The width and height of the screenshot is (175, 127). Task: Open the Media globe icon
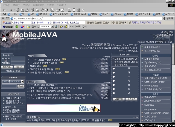[x=42, y=10]
